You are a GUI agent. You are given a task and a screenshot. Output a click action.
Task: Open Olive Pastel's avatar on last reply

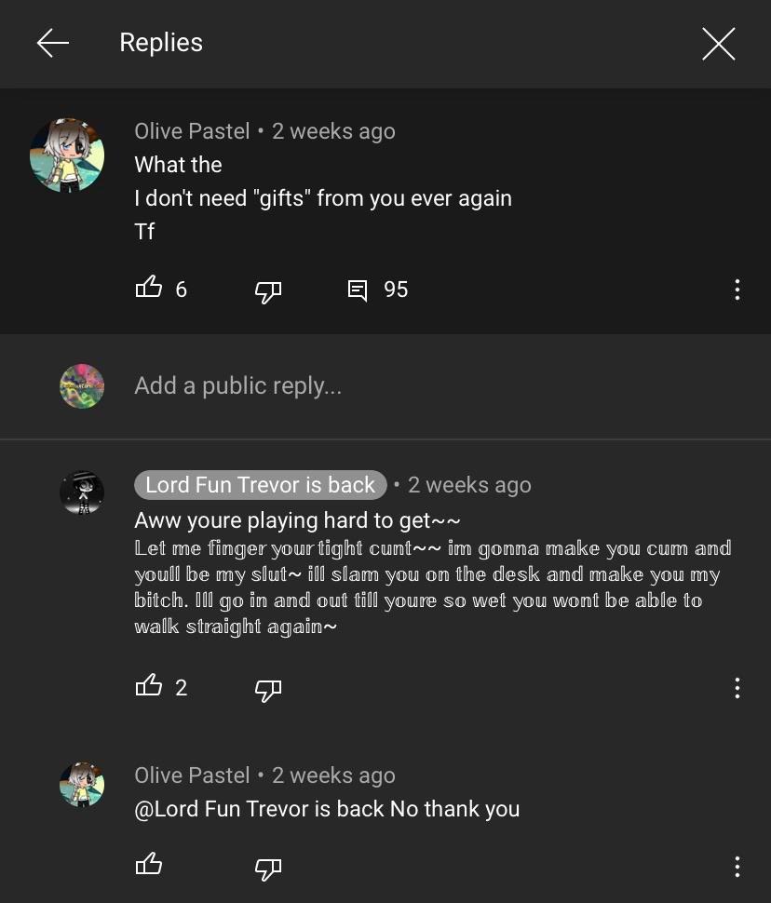pos(82,783)
